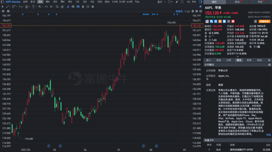Expand polyline drawing tool dropdown arrow

coord(17,7)
